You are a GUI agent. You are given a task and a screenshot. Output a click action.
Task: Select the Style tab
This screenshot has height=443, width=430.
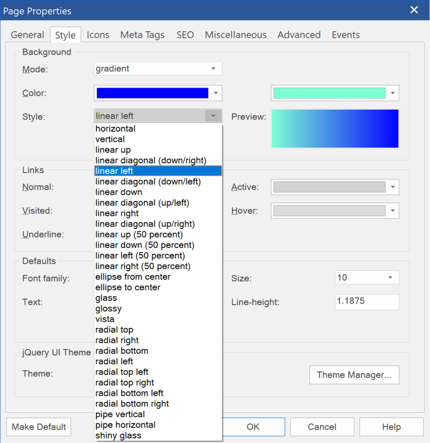point(65,35)
